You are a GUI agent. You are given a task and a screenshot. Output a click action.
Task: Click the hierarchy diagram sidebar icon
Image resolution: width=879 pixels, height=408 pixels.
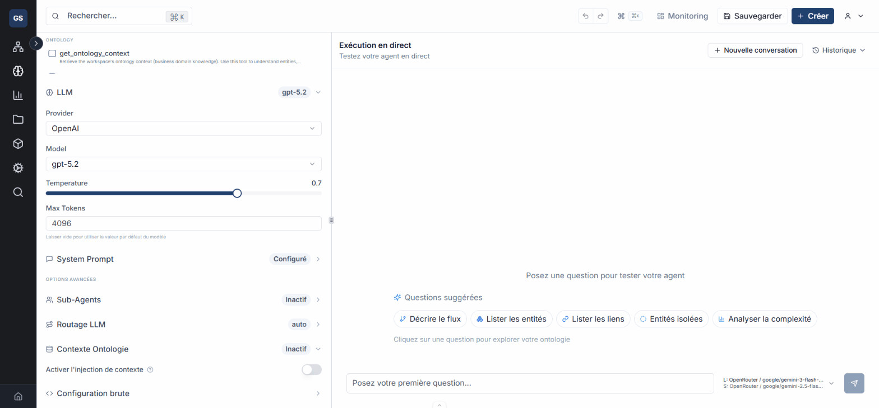click(x=18, y=47)
